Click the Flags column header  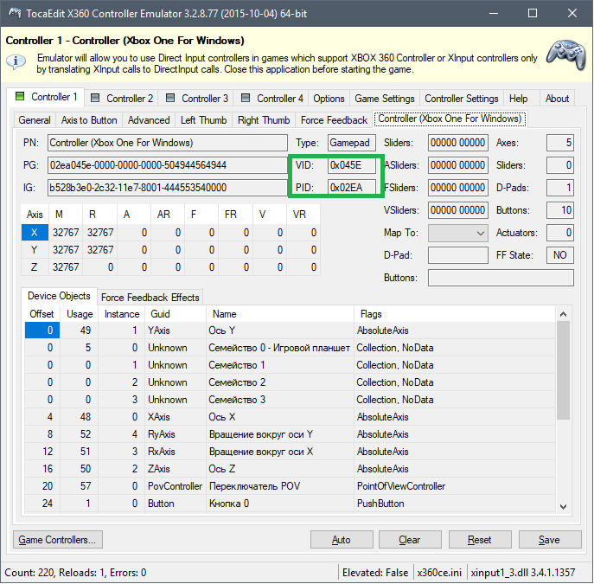[x=455, y=314]
